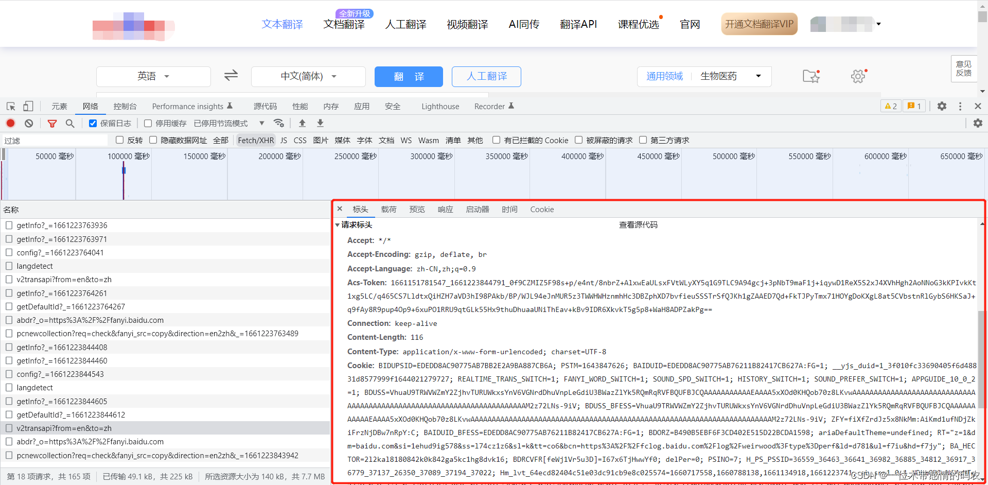Click the blue 翻译 button
Image resolution: width=988 pixels, height=485 pixels.
click(x=409, y=76)
